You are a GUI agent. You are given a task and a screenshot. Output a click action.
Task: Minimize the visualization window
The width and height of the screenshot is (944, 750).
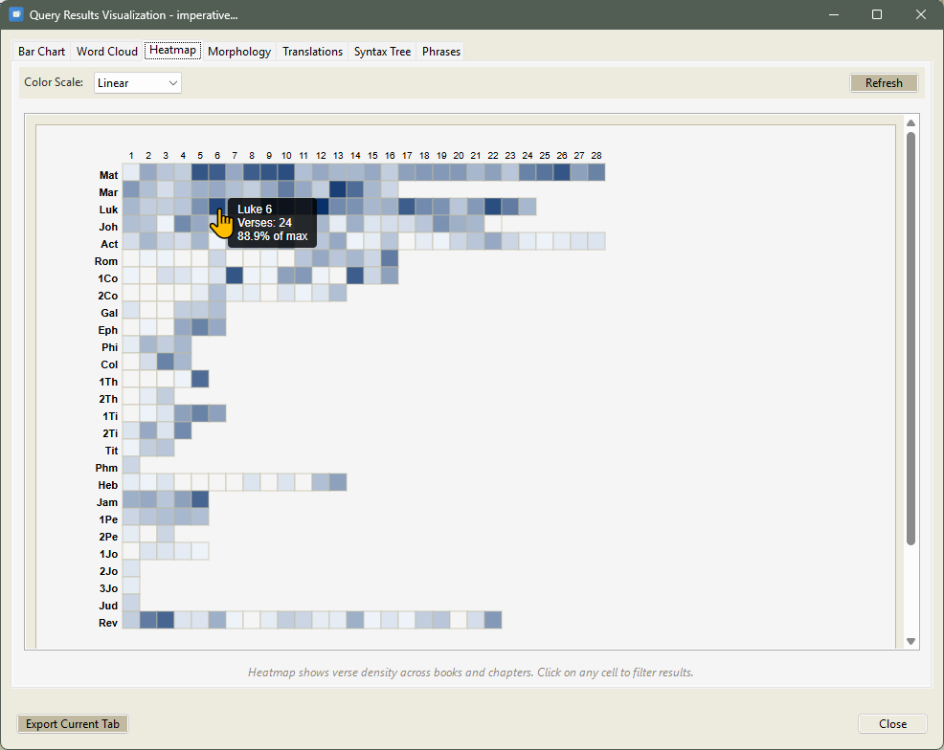point(833,15)
